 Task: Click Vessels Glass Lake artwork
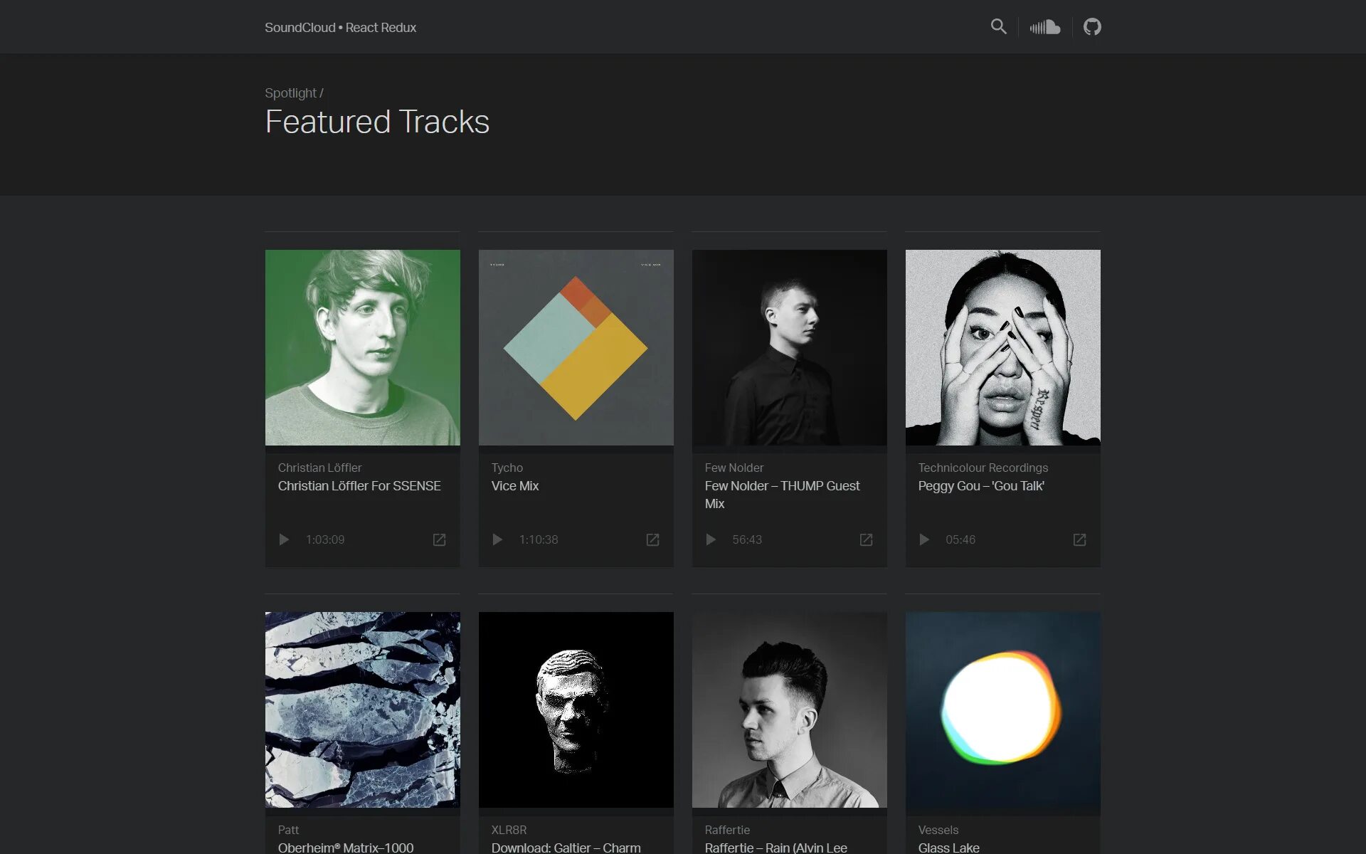pos(1002,710)
